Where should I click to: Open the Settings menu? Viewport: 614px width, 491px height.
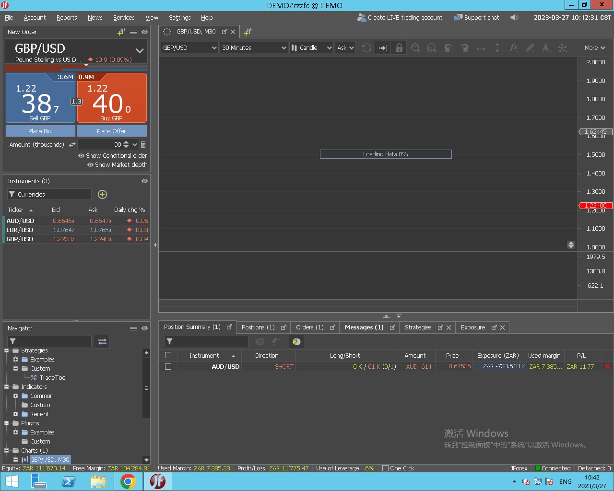(180, 18)
